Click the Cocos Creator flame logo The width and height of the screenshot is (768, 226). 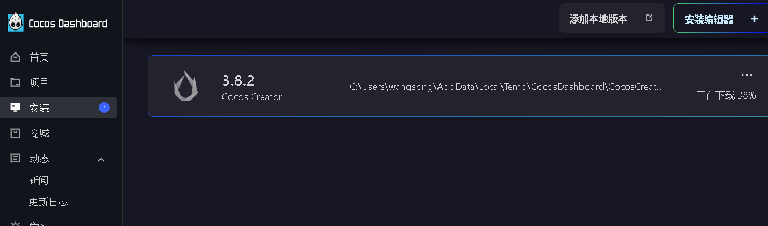(x=186, y=86)
